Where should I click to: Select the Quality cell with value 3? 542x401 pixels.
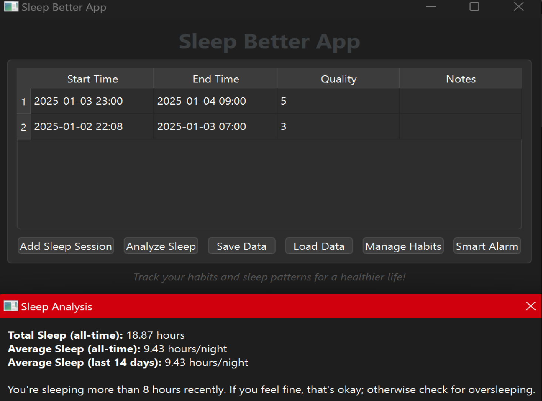(338, 127)
